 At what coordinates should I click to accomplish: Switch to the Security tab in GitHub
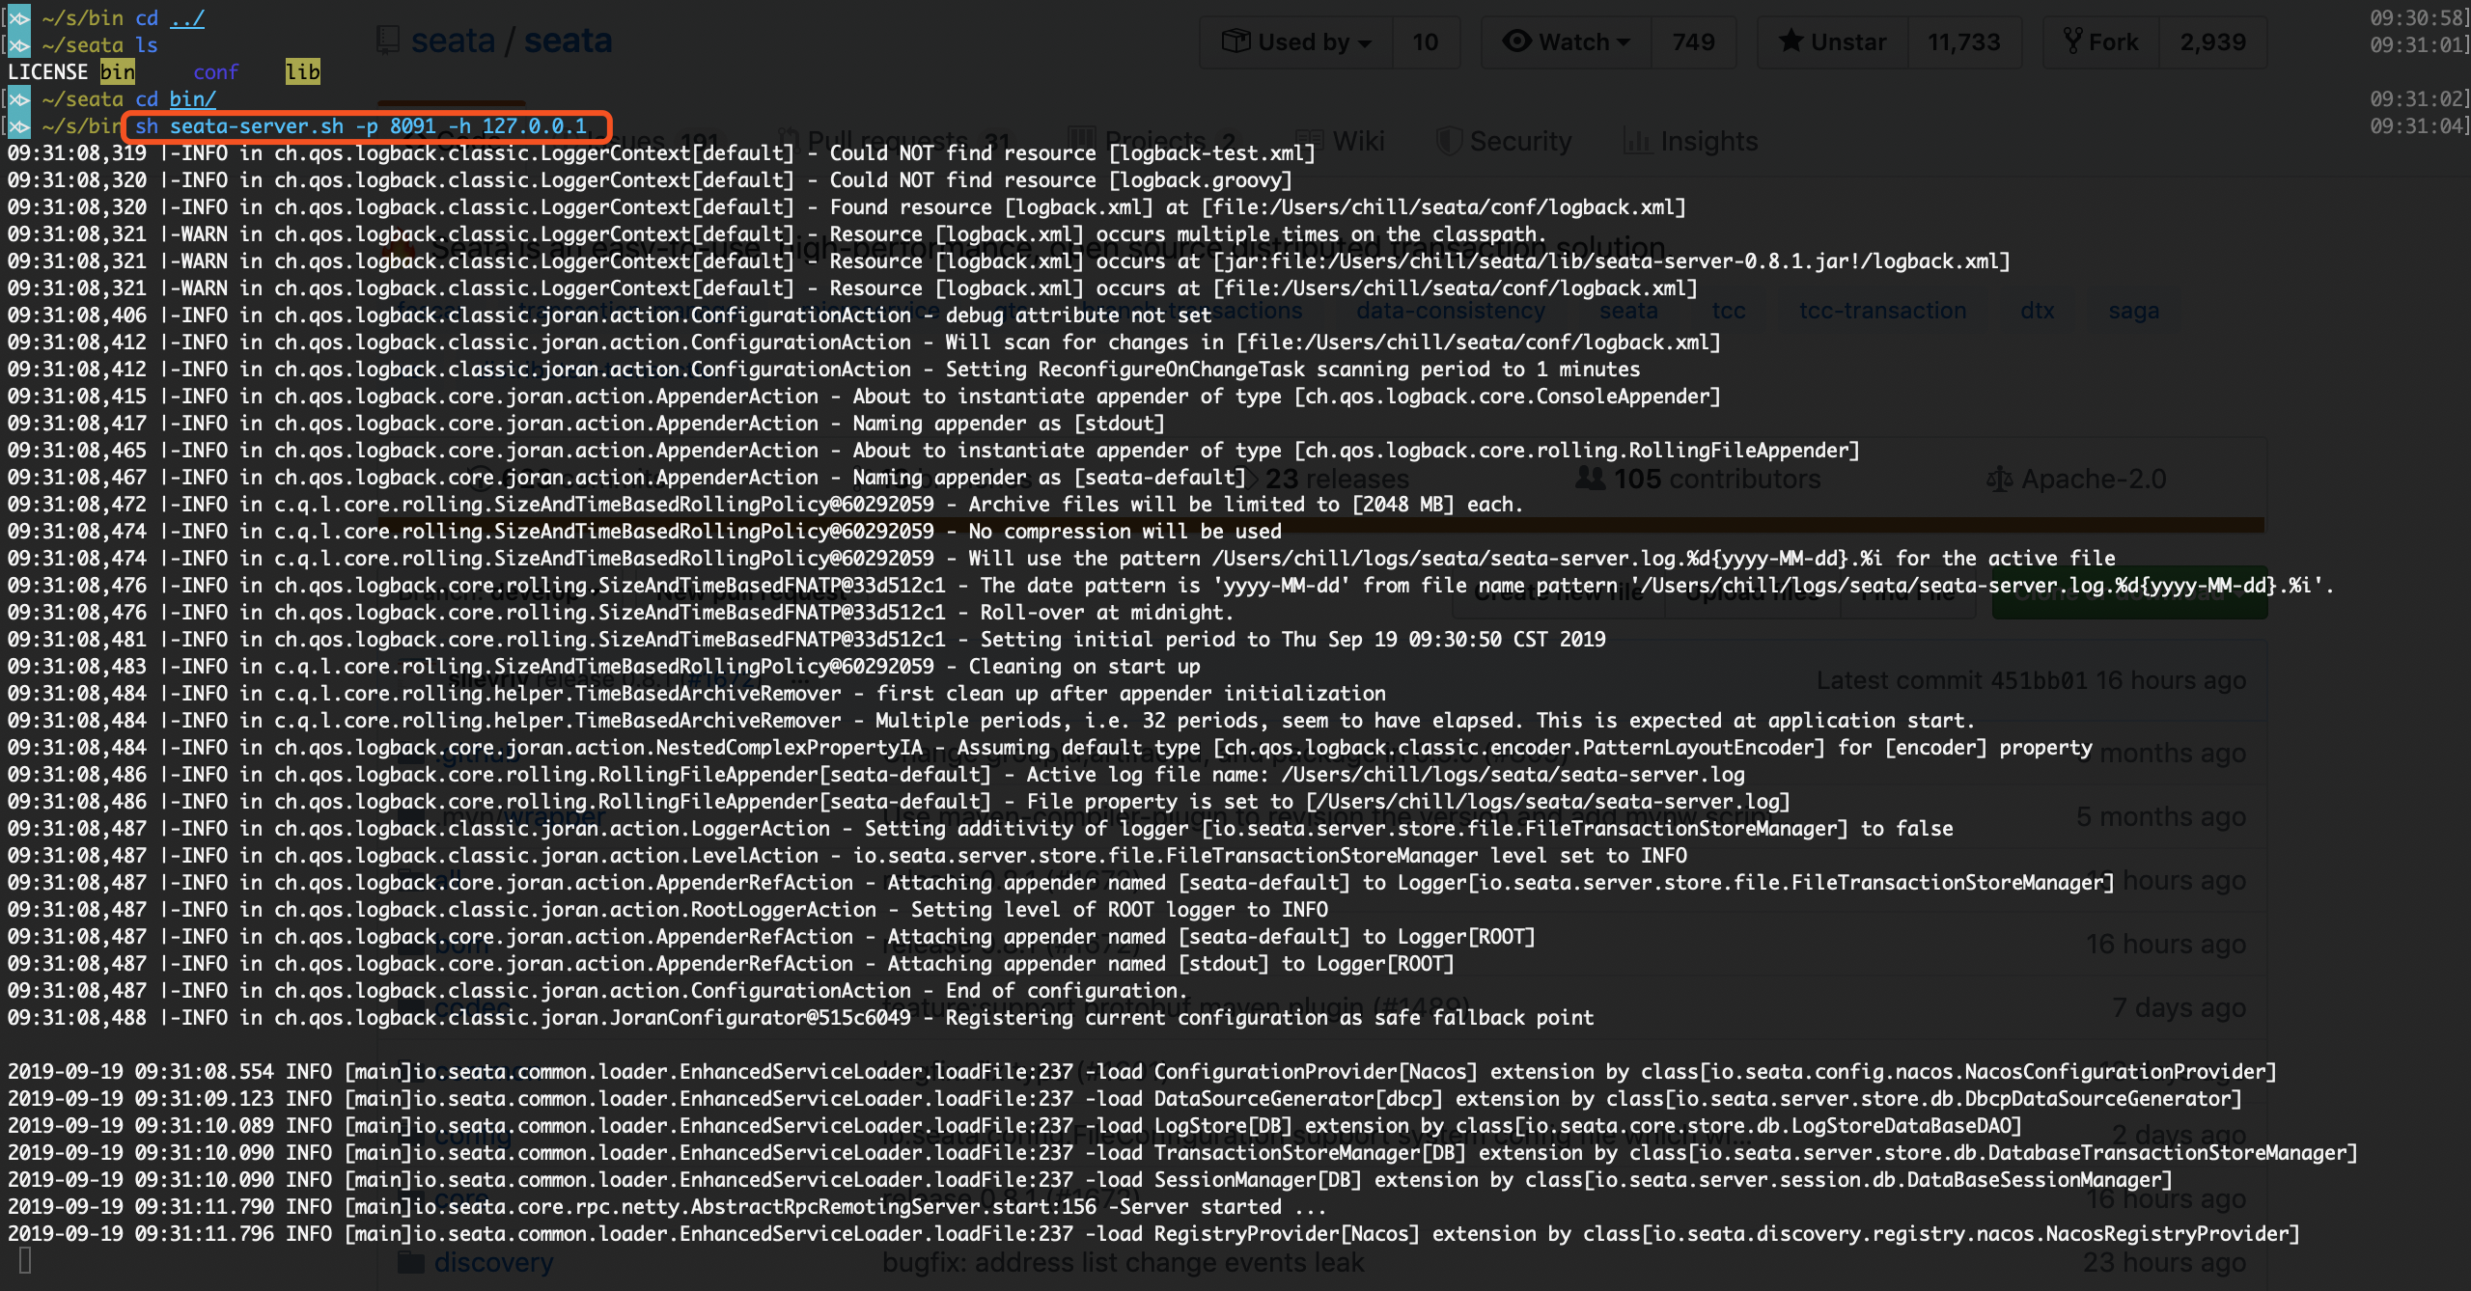1504,141
